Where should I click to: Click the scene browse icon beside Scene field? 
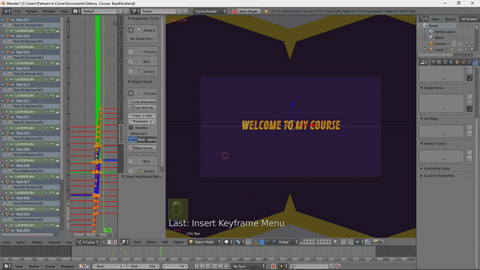(135, 11)
